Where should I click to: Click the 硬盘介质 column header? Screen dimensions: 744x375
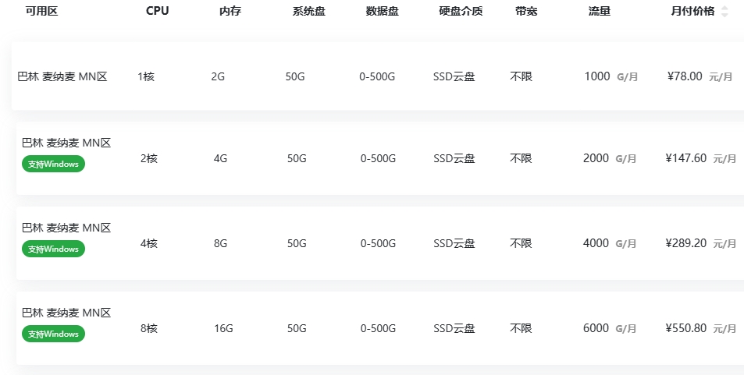(x=461, y=12)
